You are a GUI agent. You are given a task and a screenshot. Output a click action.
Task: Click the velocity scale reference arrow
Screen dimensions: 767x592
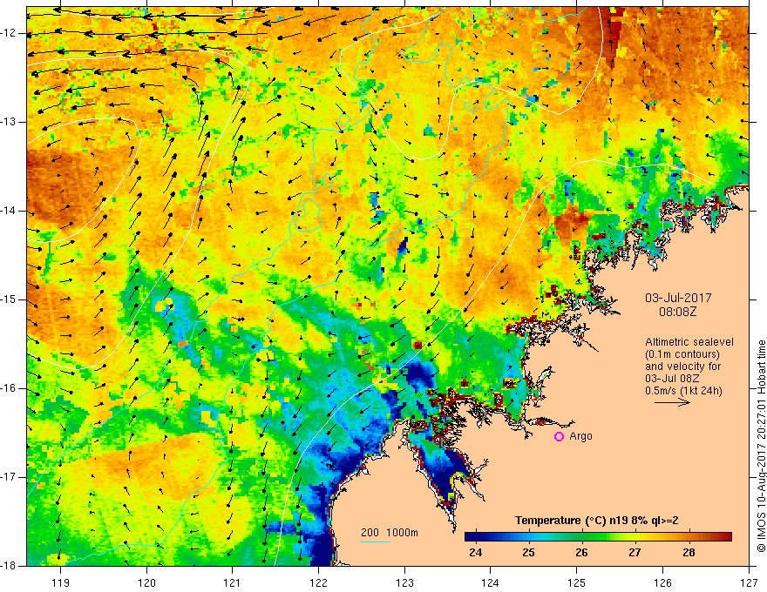(x=672, y=402)
